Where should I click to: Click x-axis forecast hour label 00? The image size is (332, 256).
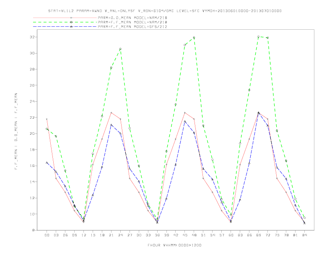(47, 235)
